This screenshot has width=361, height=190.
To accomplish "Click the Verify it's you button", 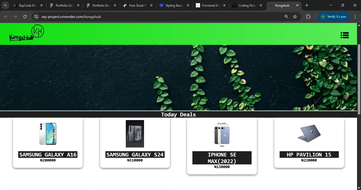I will [334, 17].
